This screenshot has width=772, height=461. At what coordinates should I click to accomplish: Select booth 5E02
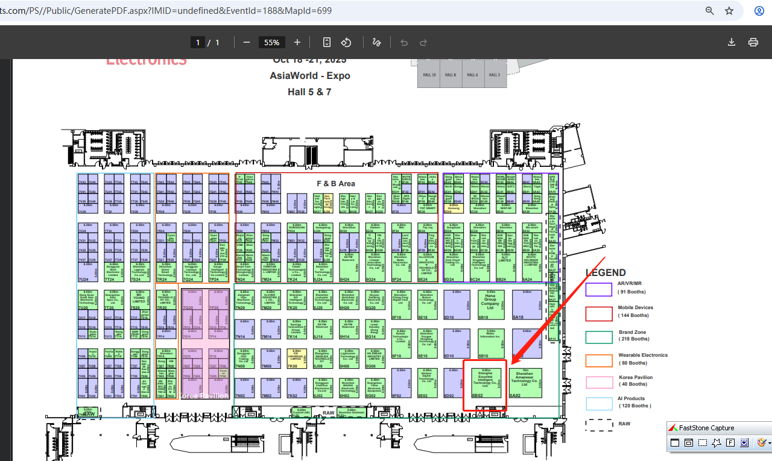point(427,383)
